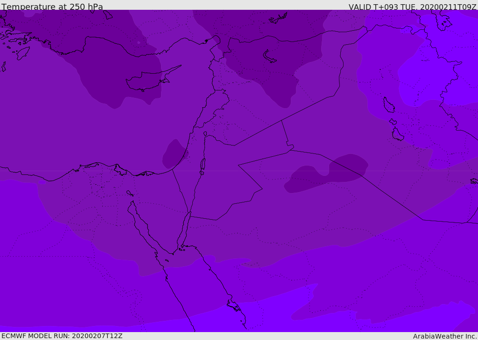The image size is (478, 340).
Task: Click the 'ArabiaWeather Inc.' credit text
Action: (444, 336)
